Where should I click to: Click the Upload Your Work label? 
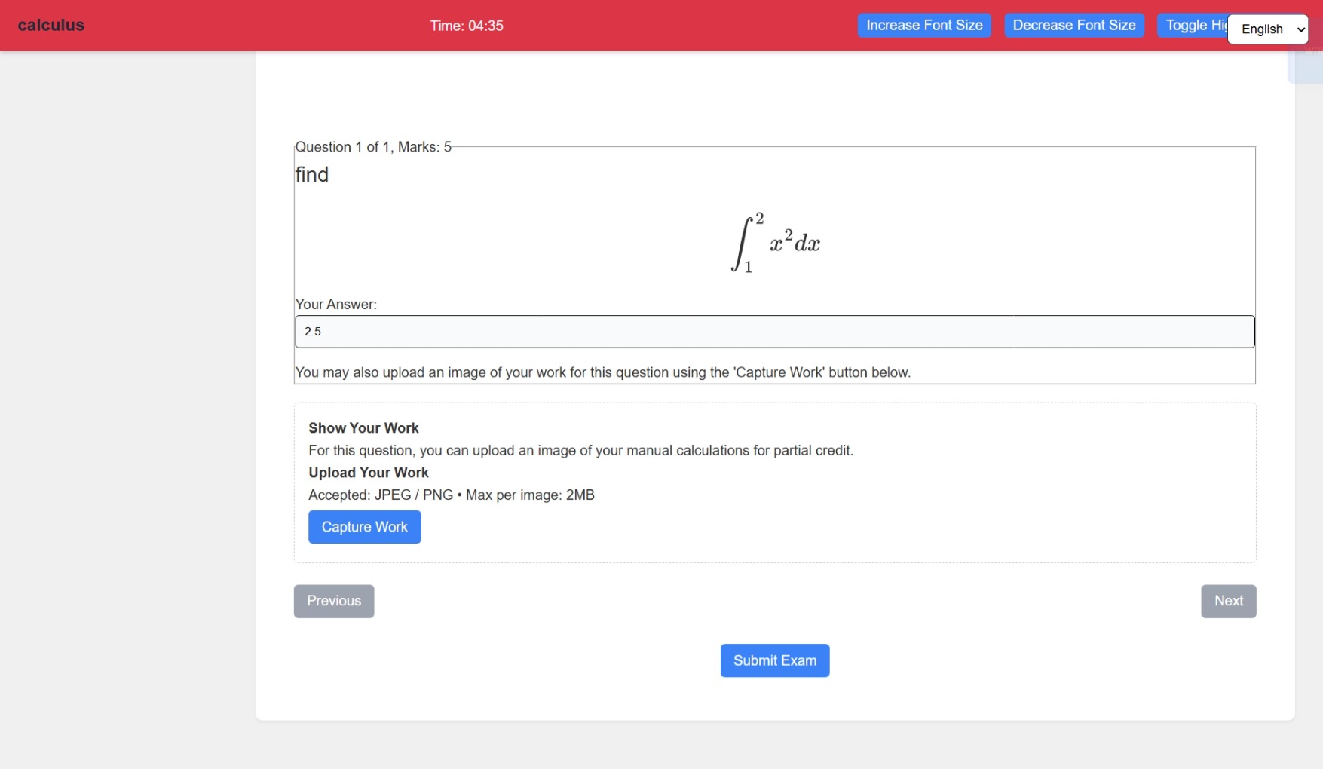point(368,473)
